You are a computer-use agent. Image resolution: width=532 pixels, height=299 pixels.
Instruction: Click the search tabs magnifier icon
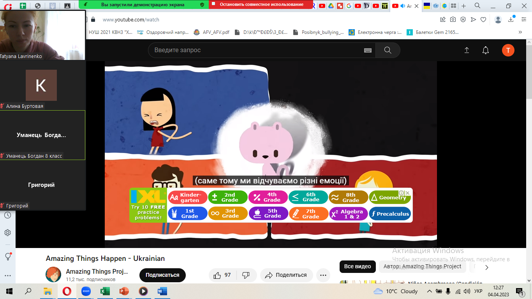point(478,5)
